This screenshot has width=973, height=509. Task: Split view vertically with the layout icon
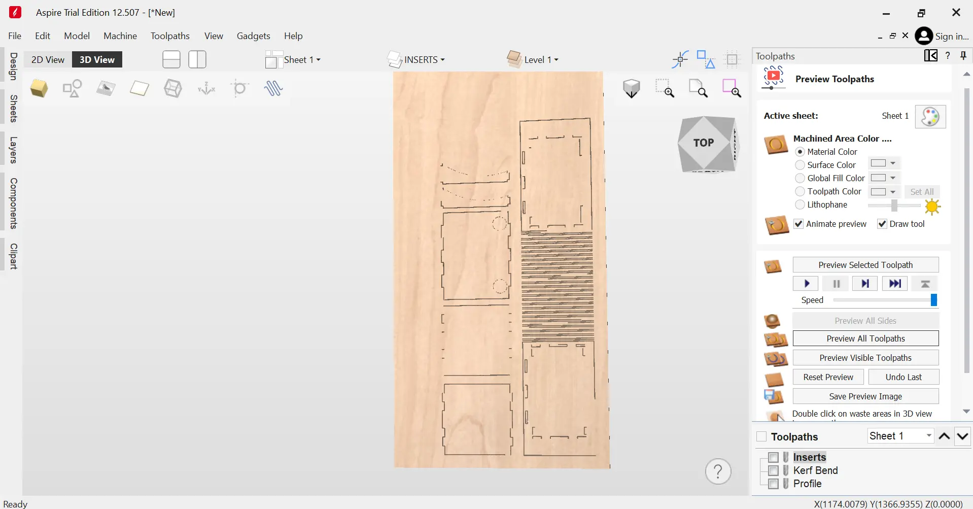pos(197,59)
